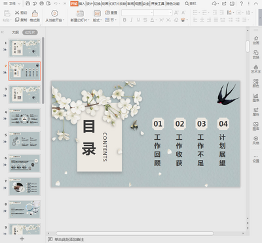Toggle Bold formatting

click(124, 20)
